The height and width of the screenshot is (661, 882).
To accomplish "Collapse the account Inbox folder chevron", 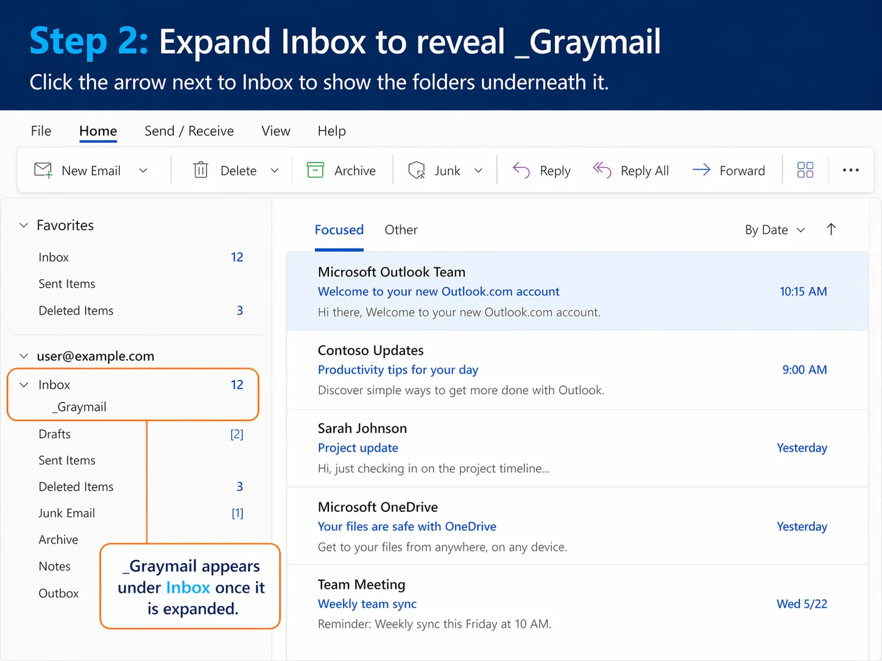I will (x=24, y=385).
